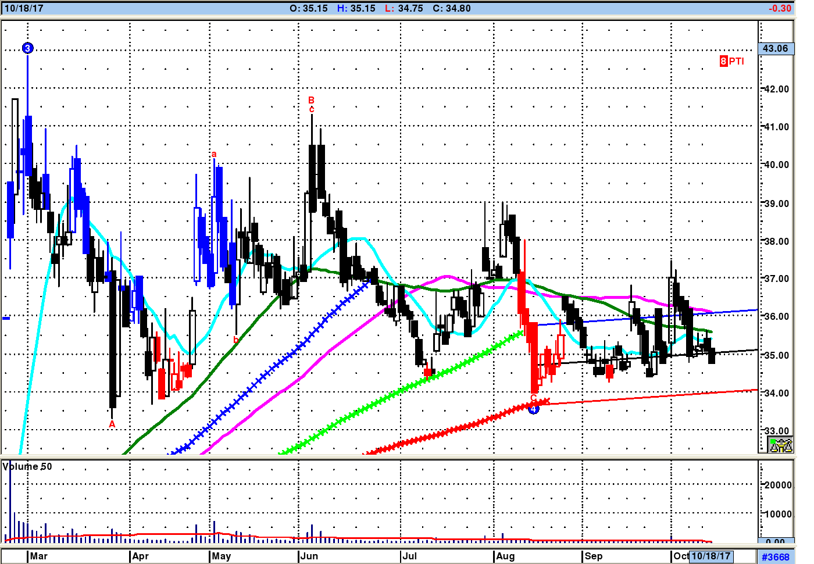Click the red PTI value box
Screen dimensions: 814x564
coord(723,61)
